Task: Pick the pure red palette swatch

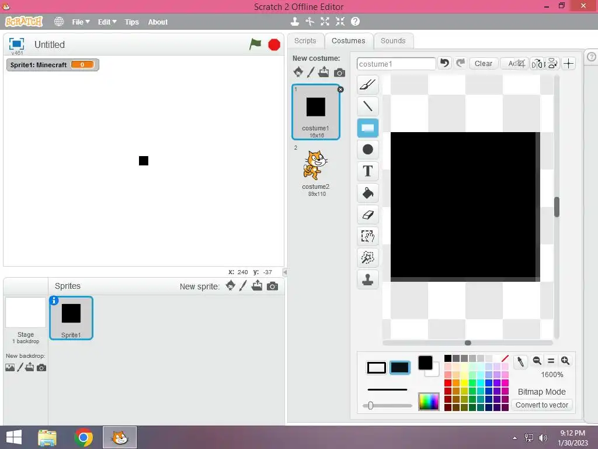Action: (448, 382)
